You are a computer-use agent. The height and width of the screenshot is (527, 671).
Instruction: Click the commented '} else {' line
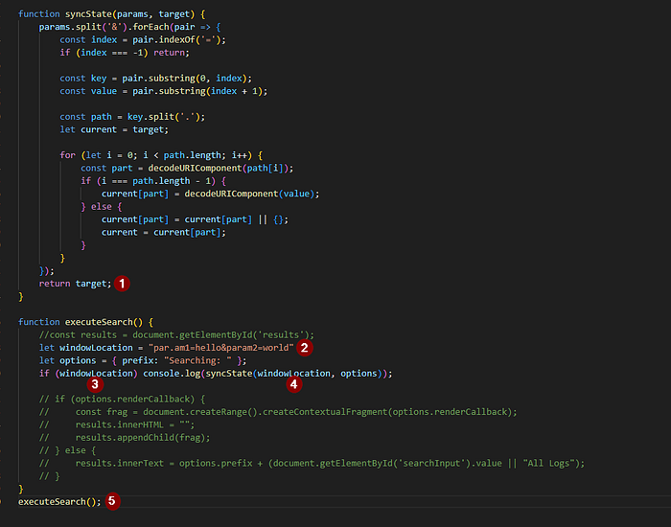click(x=68, y=450)
